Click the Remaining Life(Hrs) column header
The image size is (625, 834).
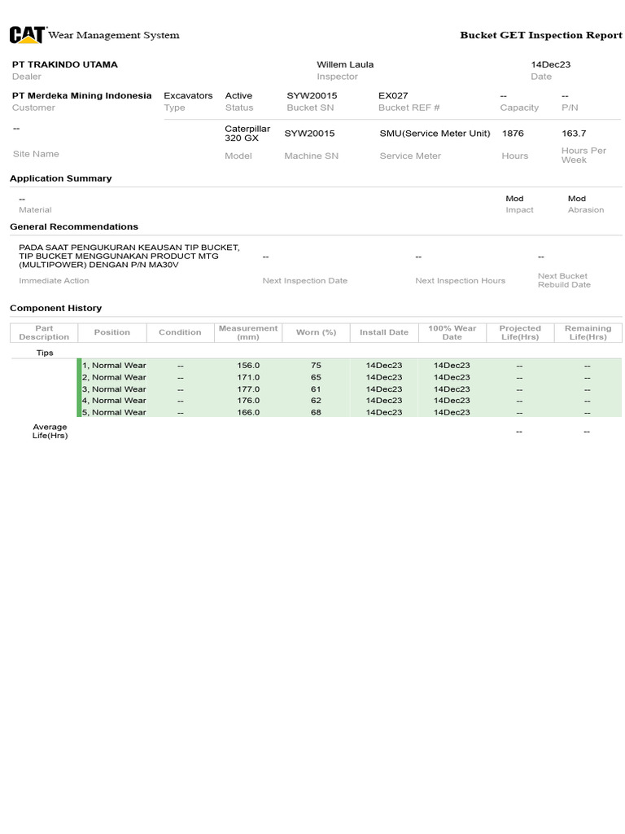tap(588, 332)
